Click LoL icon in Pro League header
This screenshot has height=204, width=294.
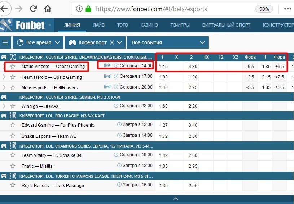pyautogui.click(x=13, y=115)
